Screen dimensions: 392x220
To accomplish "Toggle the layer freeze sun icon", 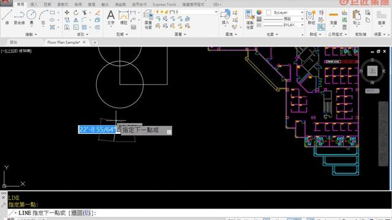I will tap(162, 12).
